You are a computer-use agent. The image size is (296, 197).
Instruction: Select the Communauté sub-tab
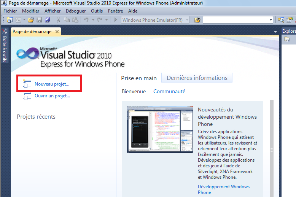[169, 91]
